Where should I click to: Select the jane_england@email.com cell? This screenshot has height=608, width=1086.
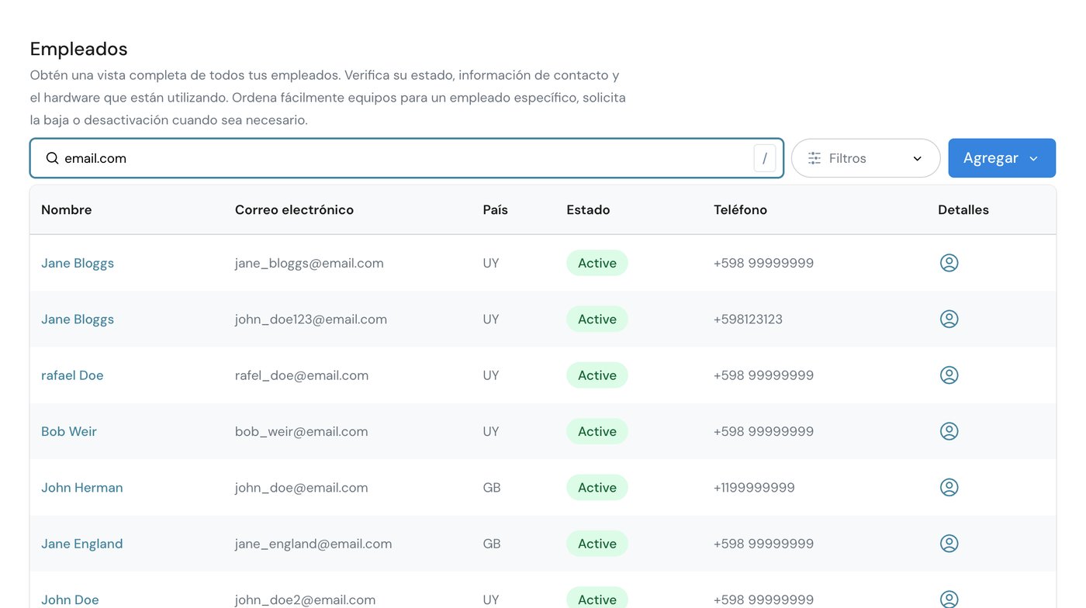point(313,544)
